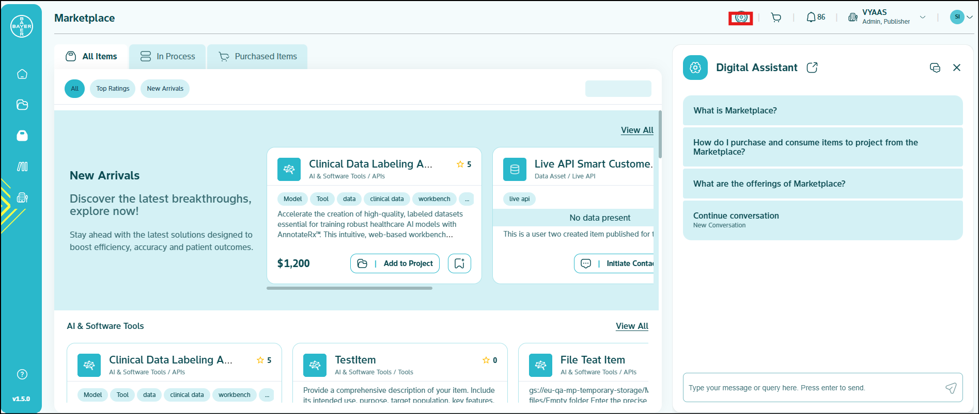Click the Home icon in sidebar
This screenshot has height=414, width=979.
[22, 74]
